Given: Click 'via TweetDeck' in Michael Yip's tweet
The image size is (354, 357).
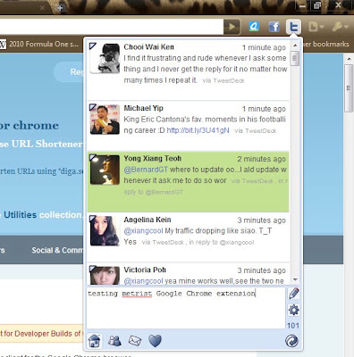Looking at the screenshot, I should pos(255,130).
